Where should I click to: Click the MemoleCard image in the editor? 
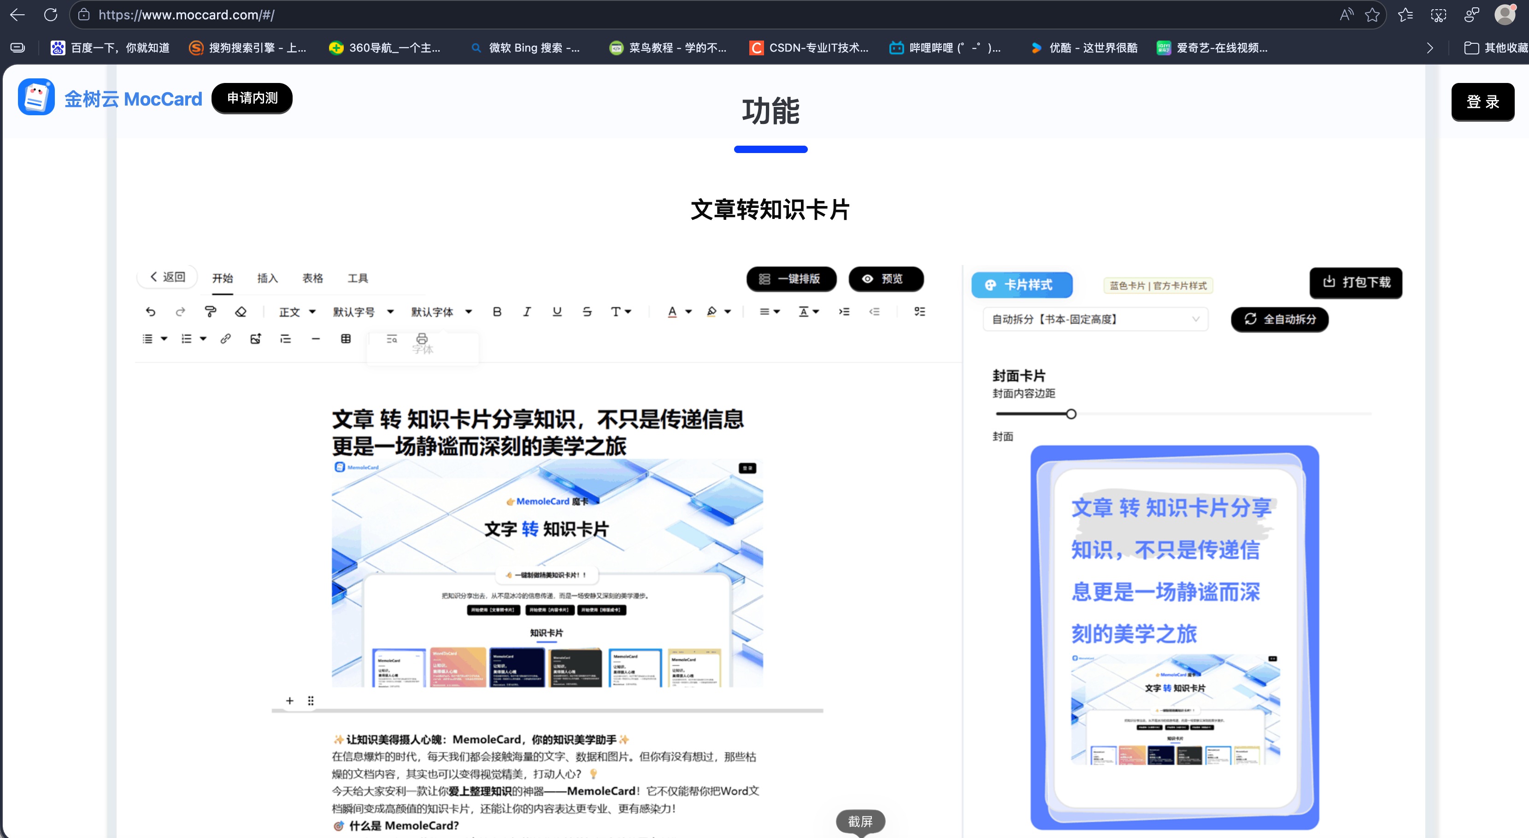547,573
